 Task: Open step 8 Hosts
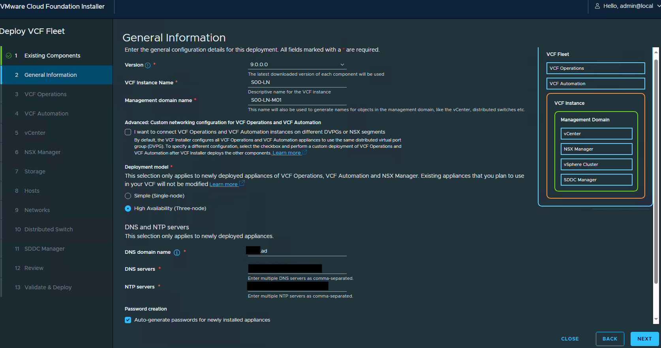click(56, 191)
